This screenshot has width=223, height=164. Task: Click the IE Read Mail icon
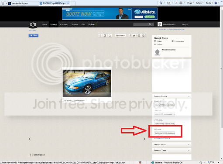click(176, 3)
